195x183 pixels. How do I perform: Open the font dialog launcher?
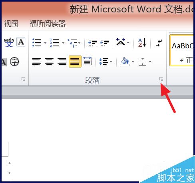23,79
